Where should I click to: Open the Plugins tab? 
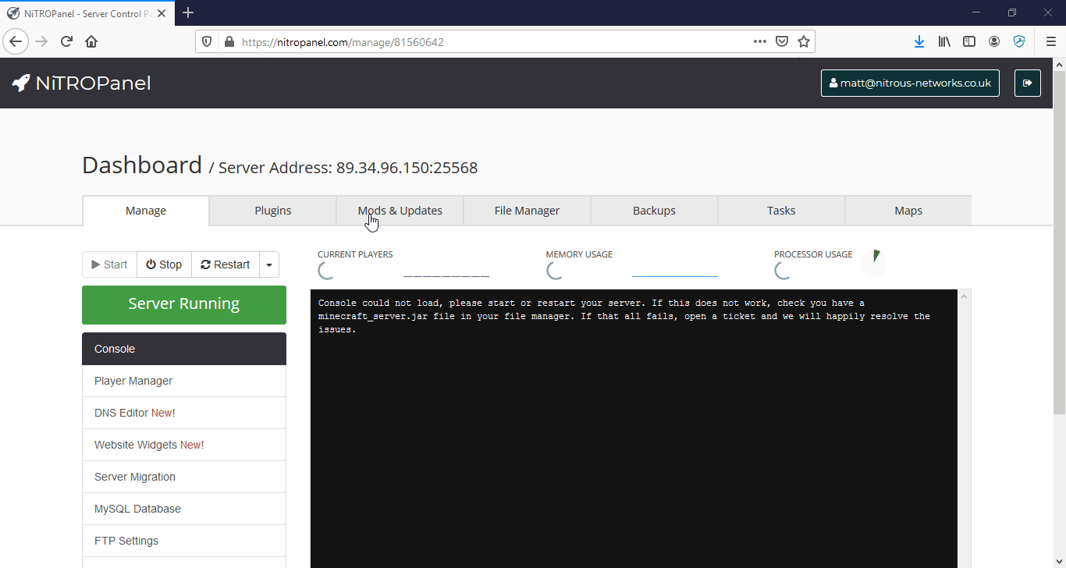point(273,211)
